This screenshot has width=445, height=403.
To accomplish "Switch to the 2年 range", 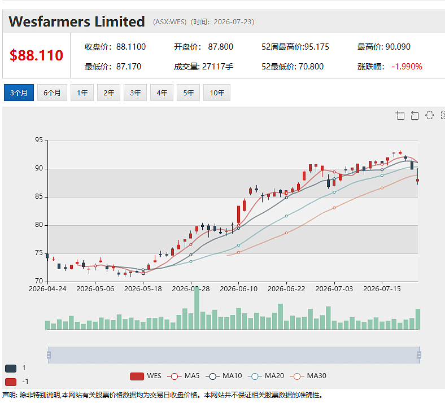I will (x=108, y=93).
